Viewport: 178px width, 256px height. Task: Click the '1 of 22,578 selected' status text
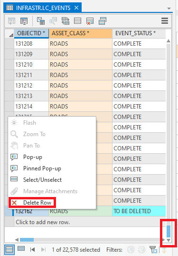tap(76, 250)
